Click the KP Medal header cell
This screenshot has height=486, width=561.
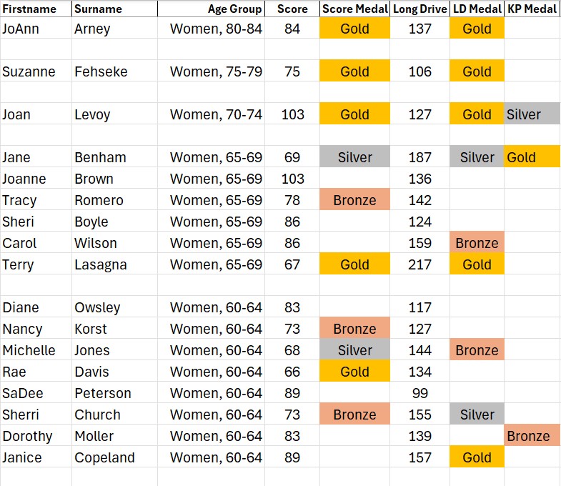pyautogui.click(x=532, y=9)
